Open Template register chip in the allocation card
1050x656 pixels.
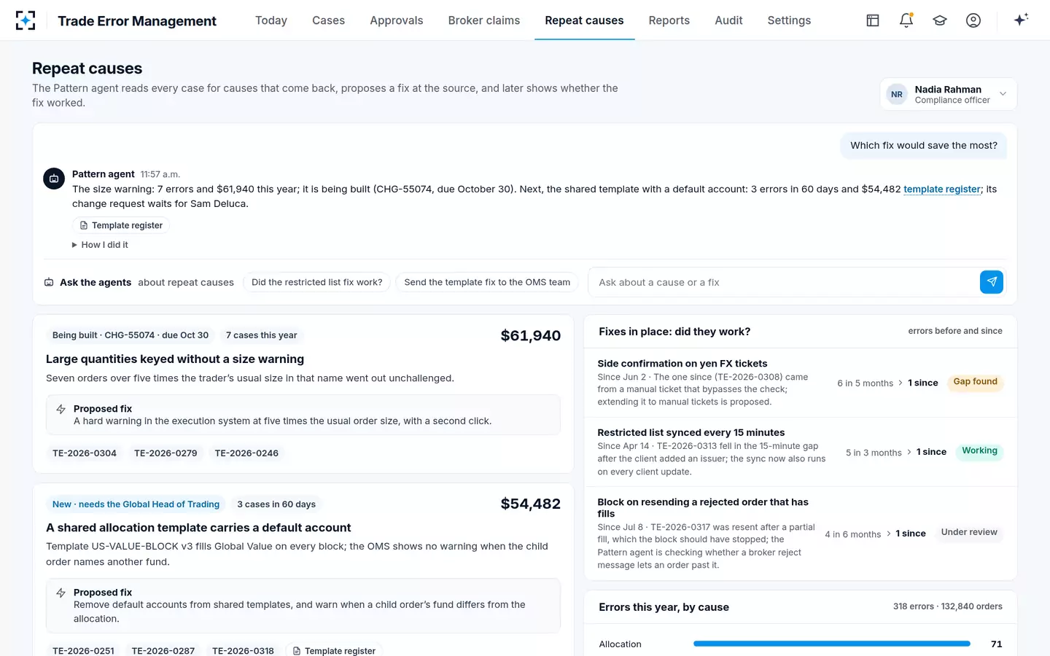334,651
